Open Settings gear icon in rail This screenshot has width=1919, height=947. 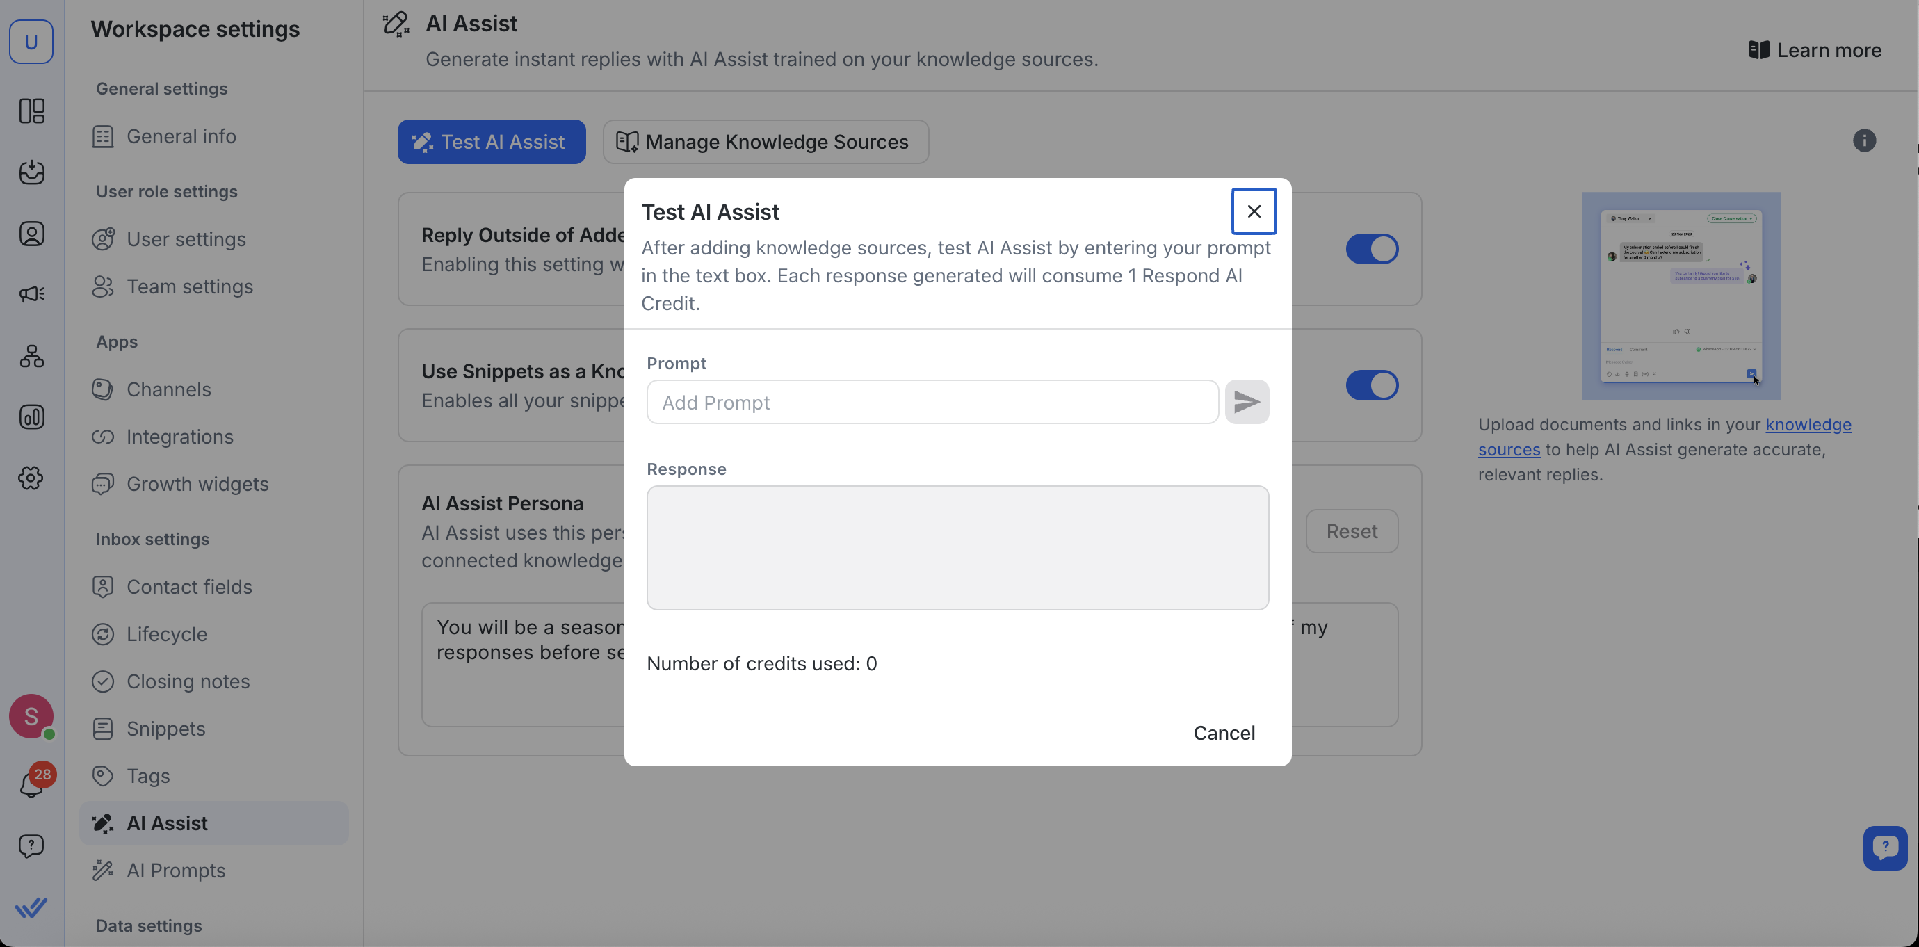click(31, 478)
